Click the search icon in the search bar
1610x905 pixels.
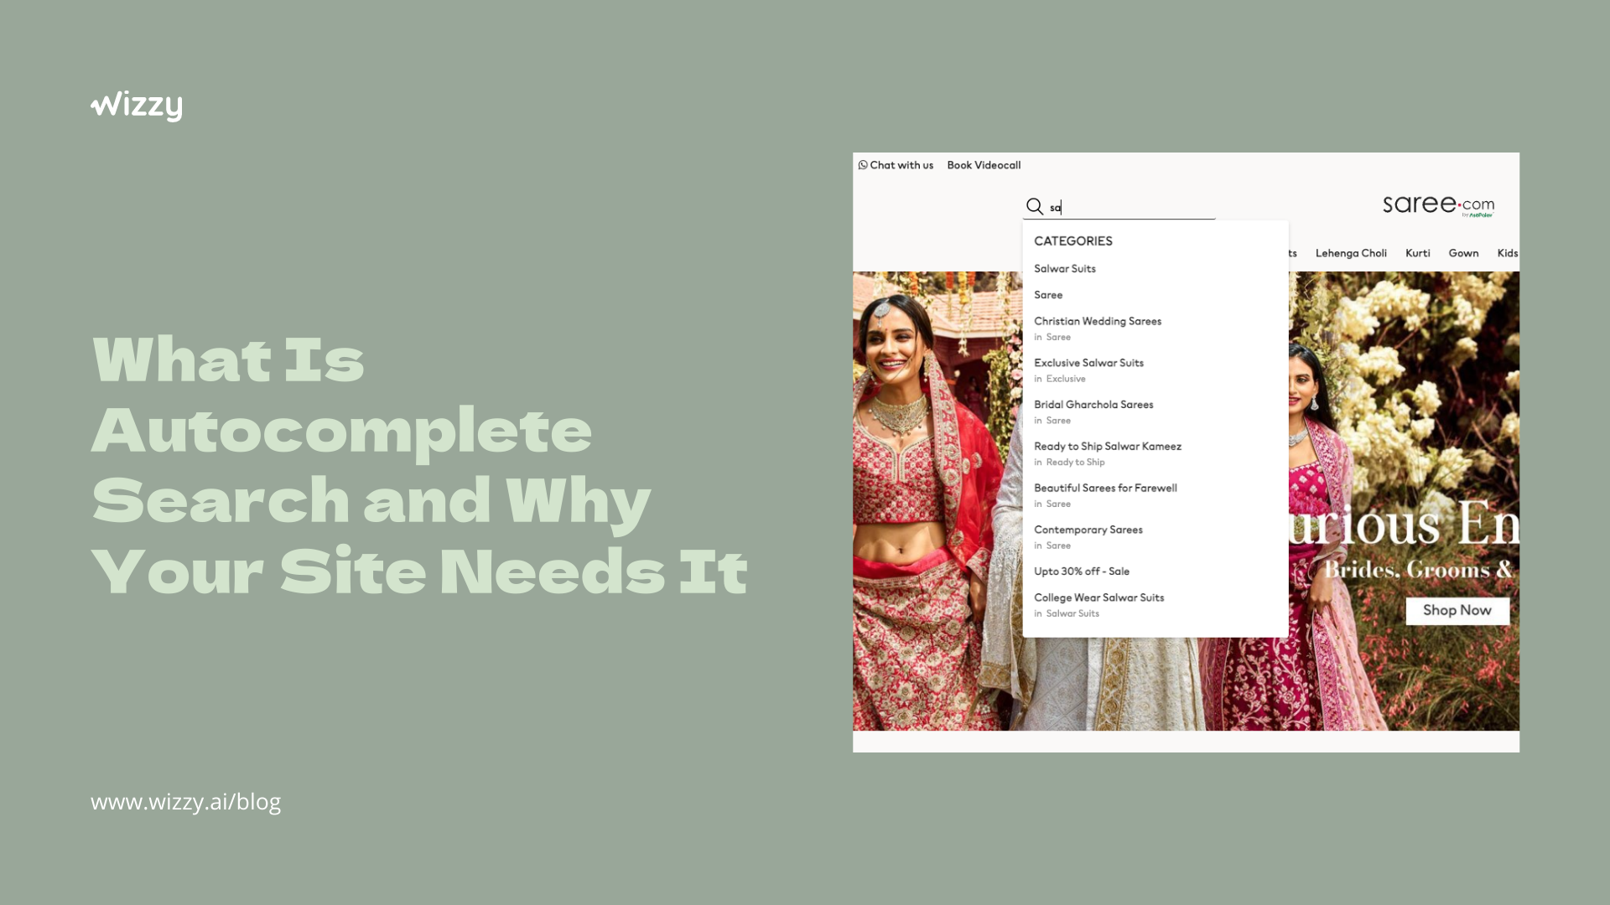pos(1034,207)
